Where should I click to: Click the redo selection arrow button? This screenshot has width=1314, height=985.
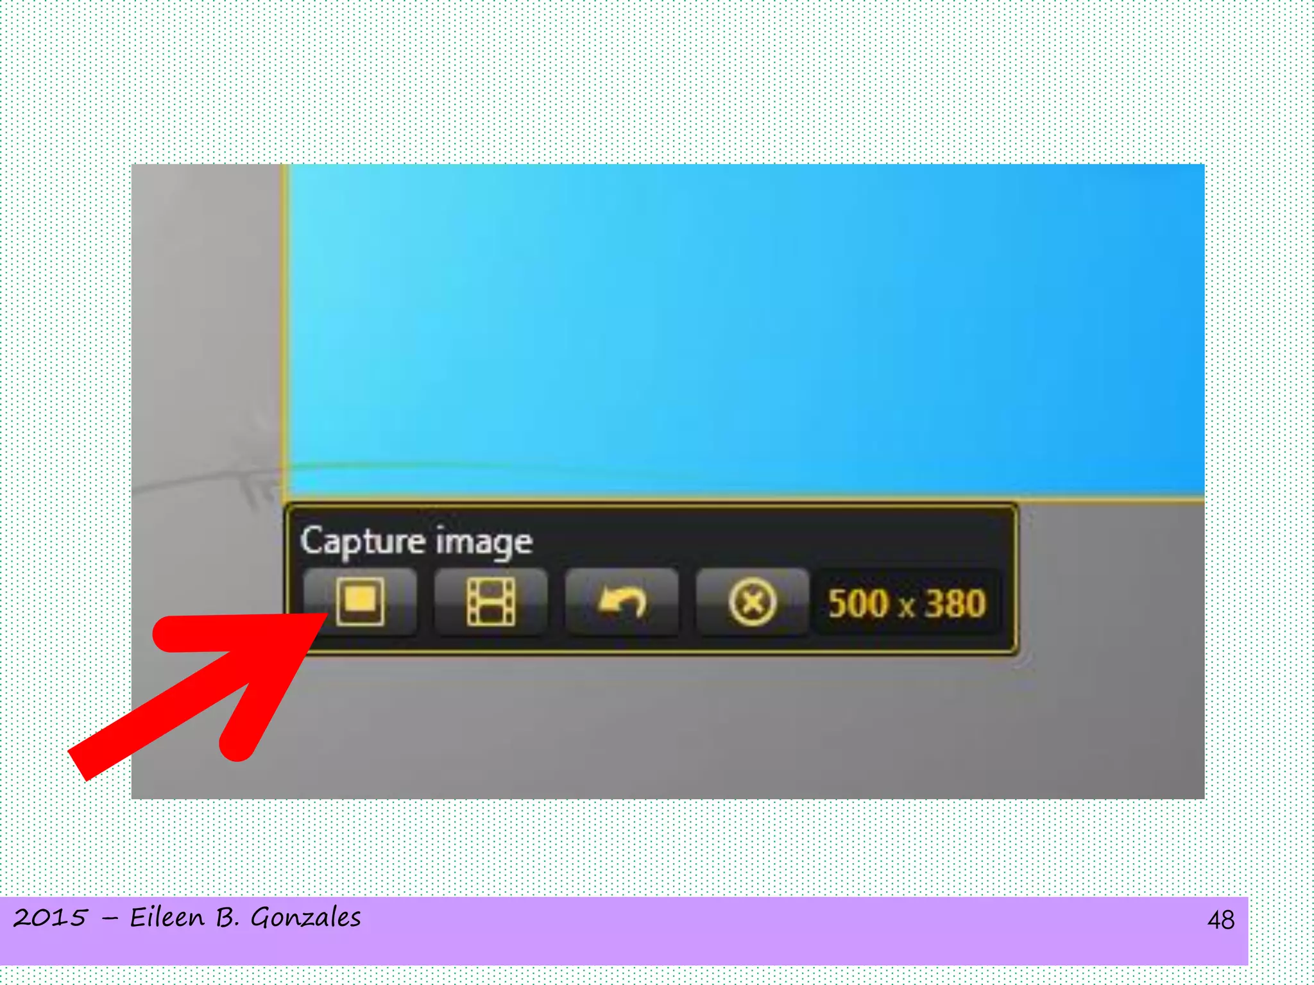pyautogui.click(x=622, y=602)
